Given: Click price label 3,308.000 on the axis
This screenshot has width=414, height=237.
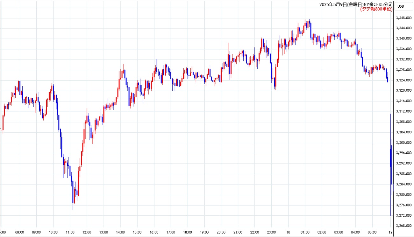Looking at the screenshot, I should tap(404, 122).
